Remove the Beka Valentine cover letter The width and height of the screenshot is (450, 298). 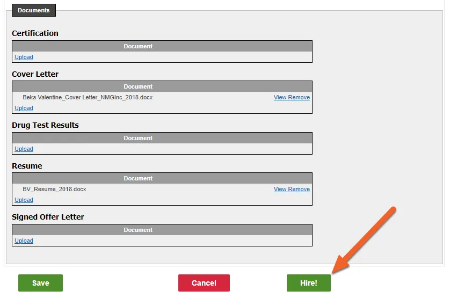pos(299,97)
